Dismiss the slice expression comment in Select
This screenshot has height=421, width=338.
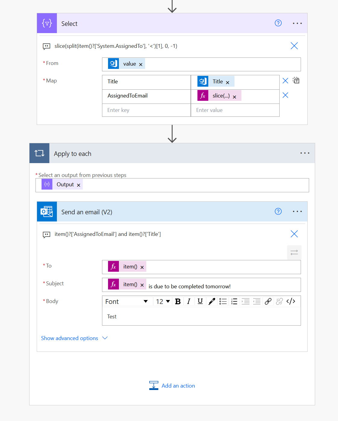point(294,46)
